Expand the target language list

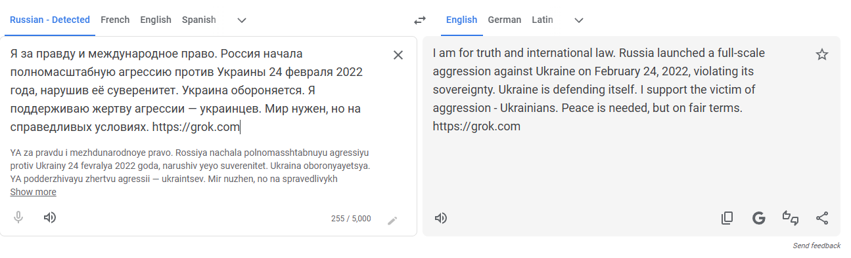coord(579,20)
